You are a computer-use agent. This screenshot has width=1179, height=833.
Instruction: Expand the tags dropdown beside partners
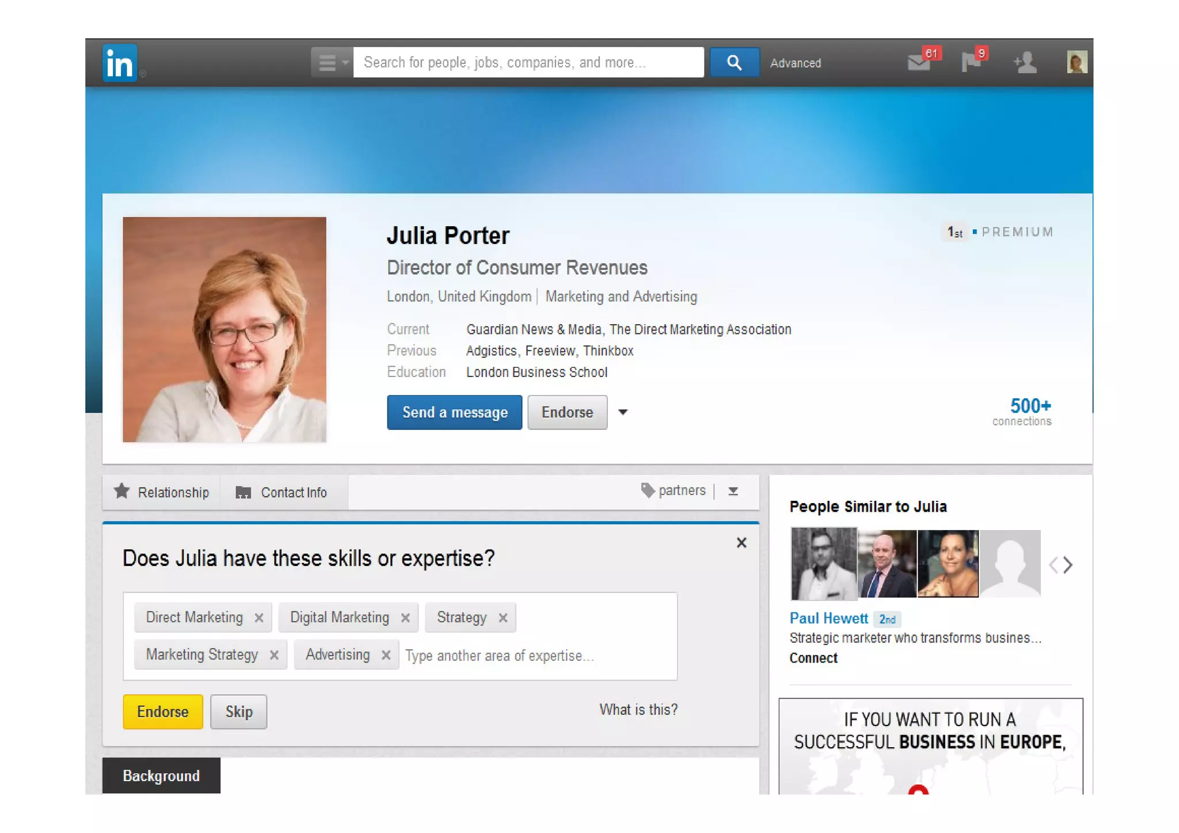[x=733, y=491]
